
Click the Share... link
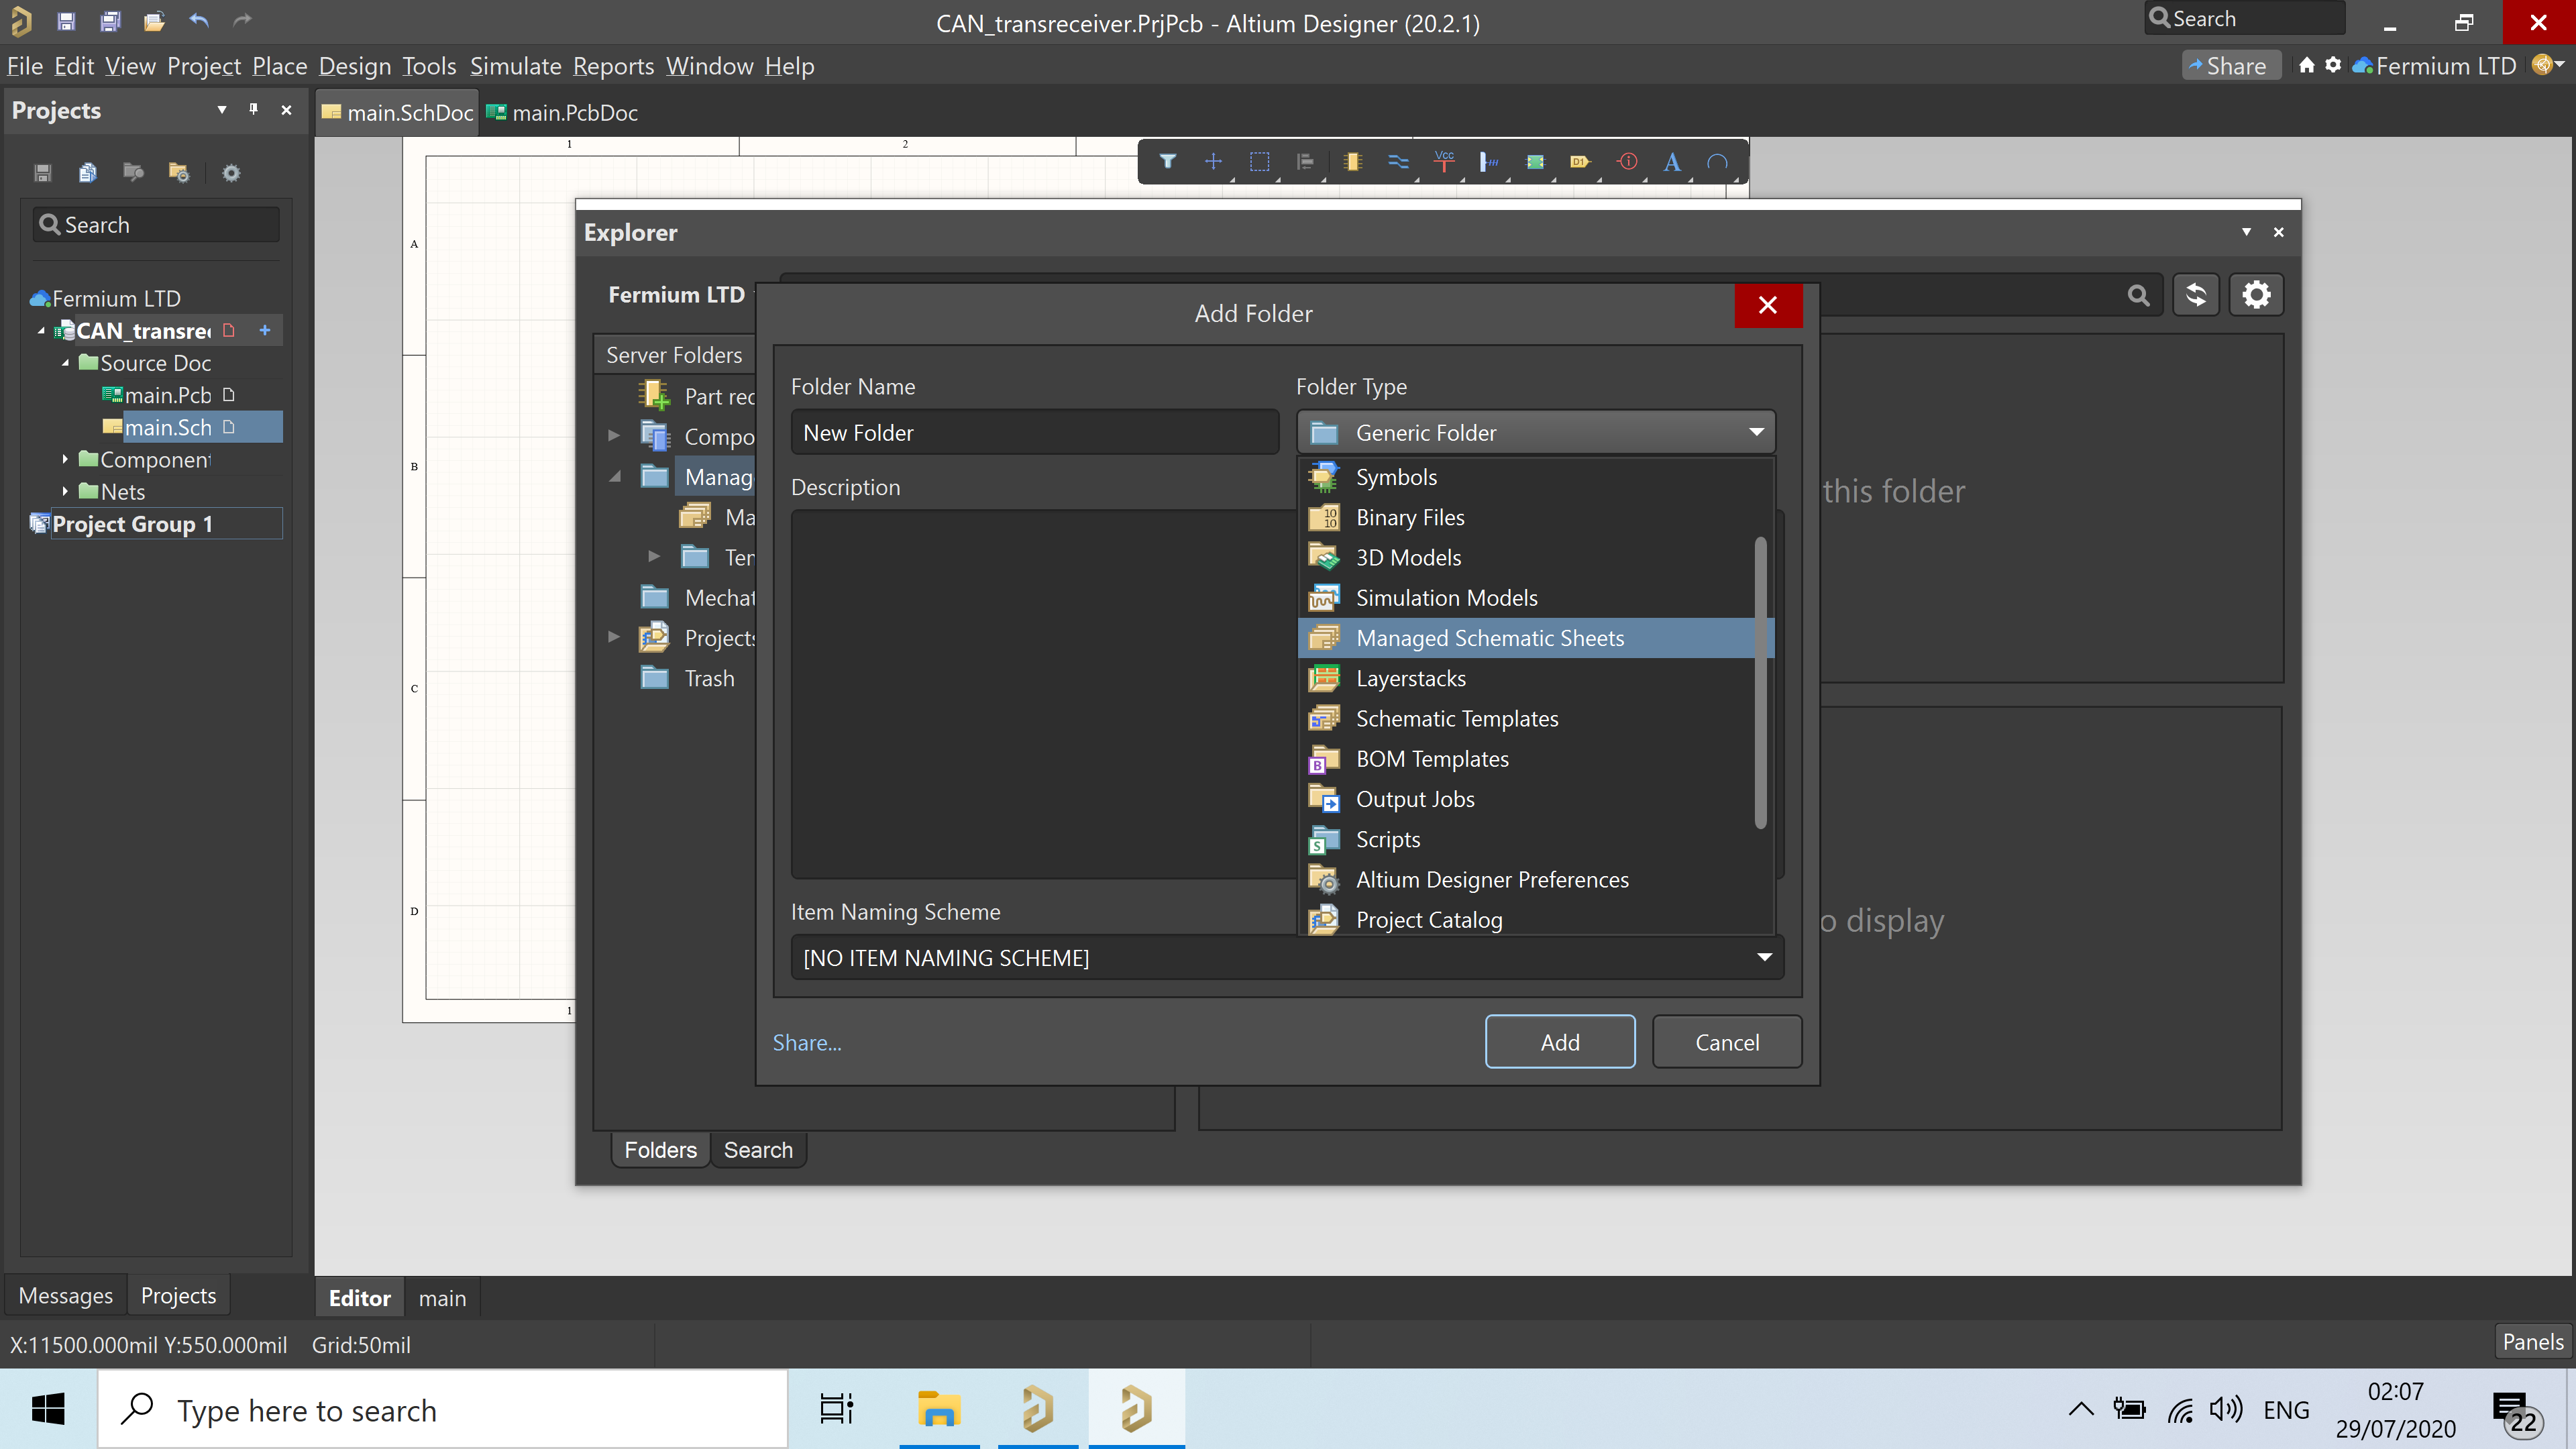(806, 1042)
